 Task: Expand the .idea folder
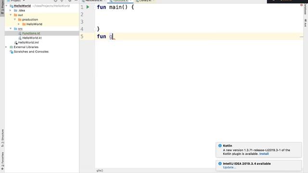[x=11, y=11]
